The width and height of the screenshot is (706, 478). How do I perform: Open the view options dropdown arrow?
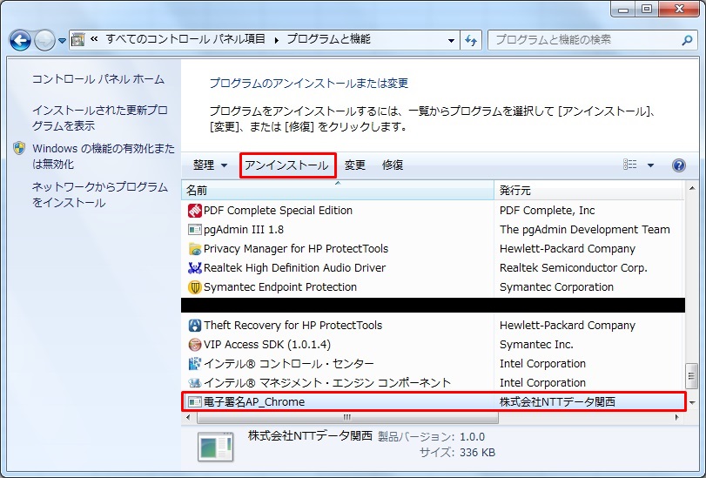click(x=650, y=165)
